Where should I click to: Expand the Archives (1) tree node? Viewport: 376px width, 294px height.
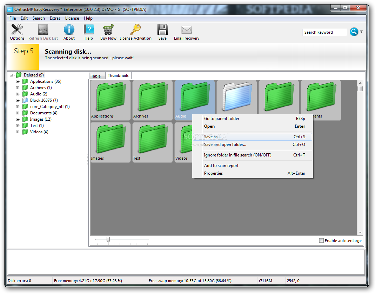point(18,88)
